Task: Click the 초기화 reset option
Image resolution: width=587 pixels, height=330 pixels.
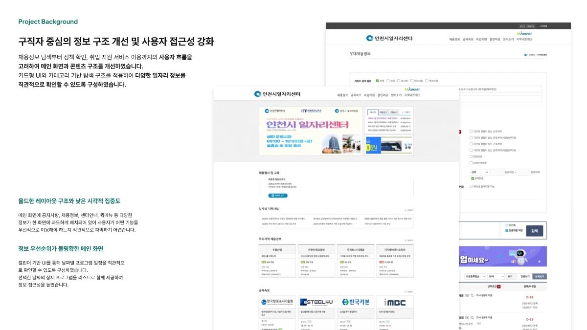Action: click(510, 225)
